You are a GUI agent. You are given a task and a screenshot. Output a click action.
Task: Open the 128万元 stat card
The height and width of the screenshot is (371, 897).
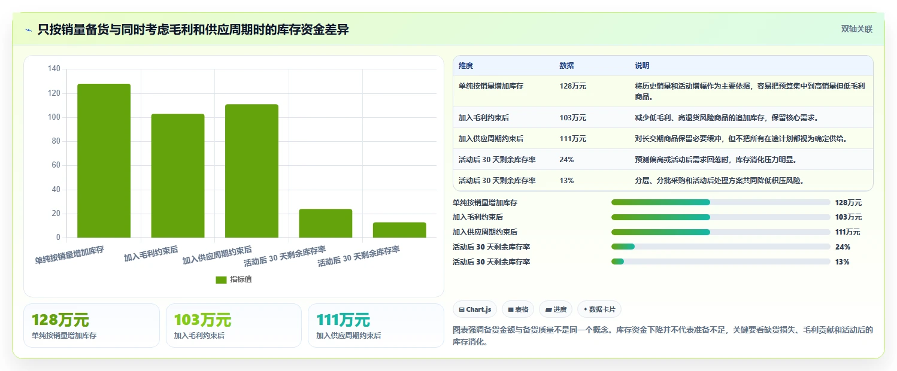pyautogui.click(x=92, y=326)
